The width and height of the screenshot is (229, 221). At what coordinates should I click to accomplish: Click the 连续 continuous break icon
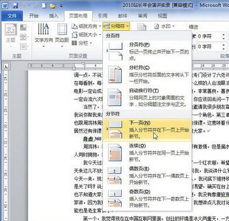114,152
